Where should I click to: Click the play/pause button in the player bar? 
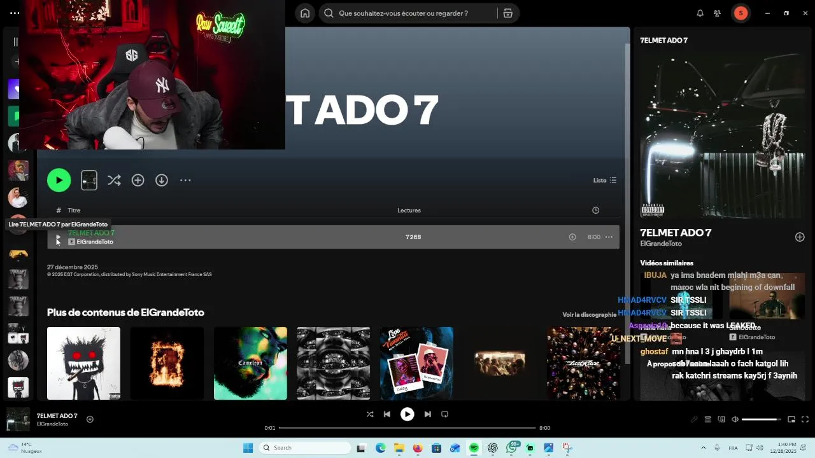[407, 414]
